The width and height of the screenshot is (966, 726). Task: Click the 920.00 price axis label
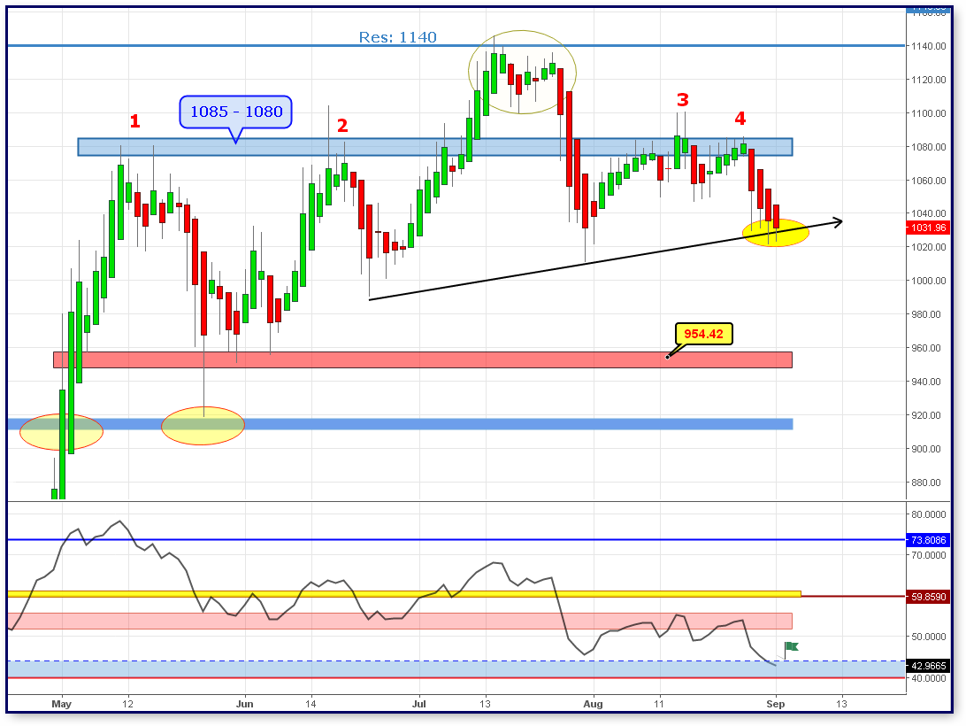926,415
